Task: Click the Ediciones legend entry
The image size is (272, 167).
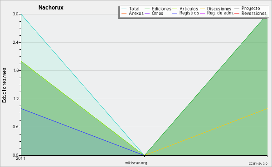Action: point(158,9)
